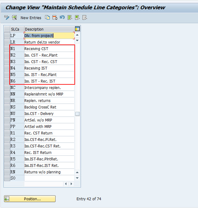Click the select-all corner cell left of SLCa header
The height and width of the screenshot is (208, 198).
[x=7, y=29]
